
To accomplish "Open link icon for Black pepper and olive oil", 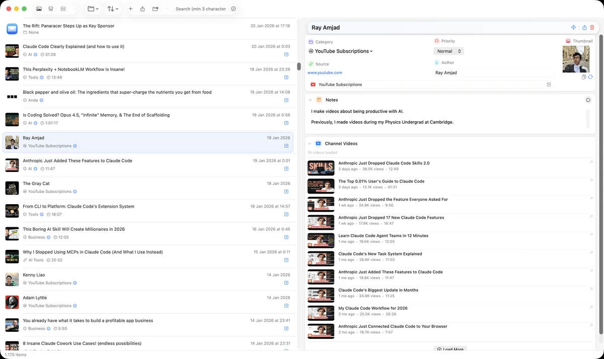I will pyautogui.click(x=286, y=100).
